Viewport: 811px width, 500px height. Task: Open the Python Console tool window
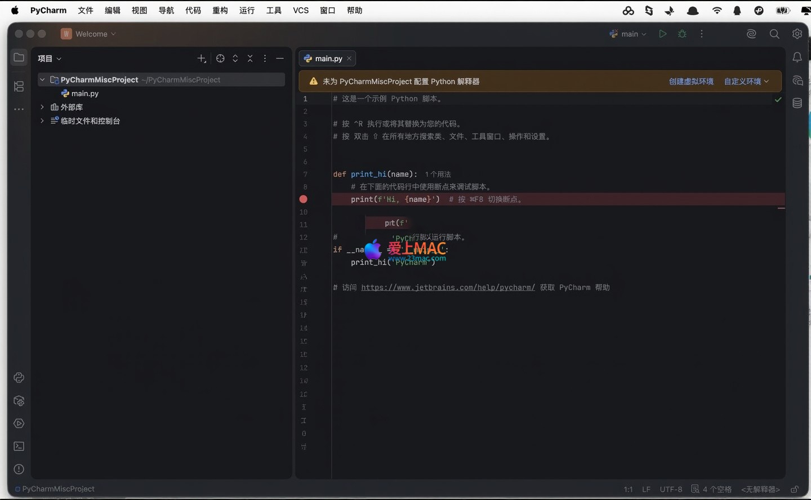click(19, 377)
